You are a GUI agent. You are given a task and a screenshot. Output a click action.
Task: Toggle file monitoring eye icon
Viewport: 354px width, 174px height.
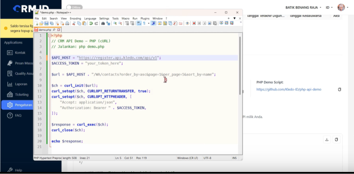tap(187, 23)
